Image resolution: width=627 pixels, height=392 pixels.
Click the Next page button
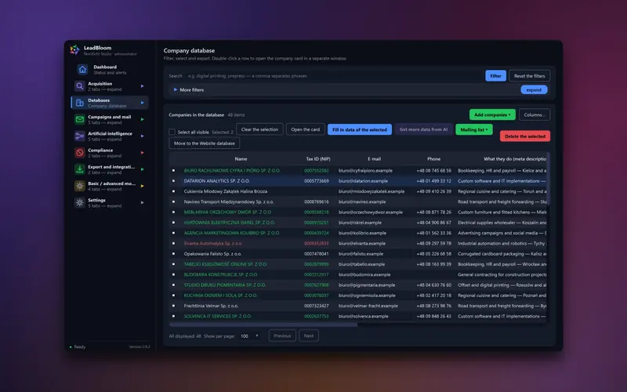309,336
